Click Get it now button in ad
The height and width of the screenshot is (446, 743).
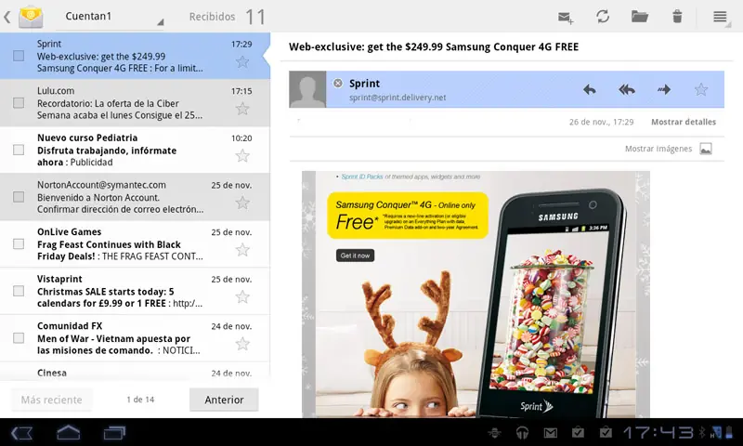click(355, 256)
